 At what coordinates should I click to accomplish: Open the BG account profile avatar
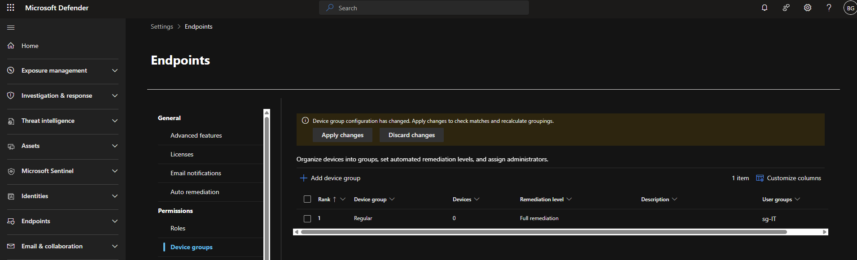click(x=850, y=8)
